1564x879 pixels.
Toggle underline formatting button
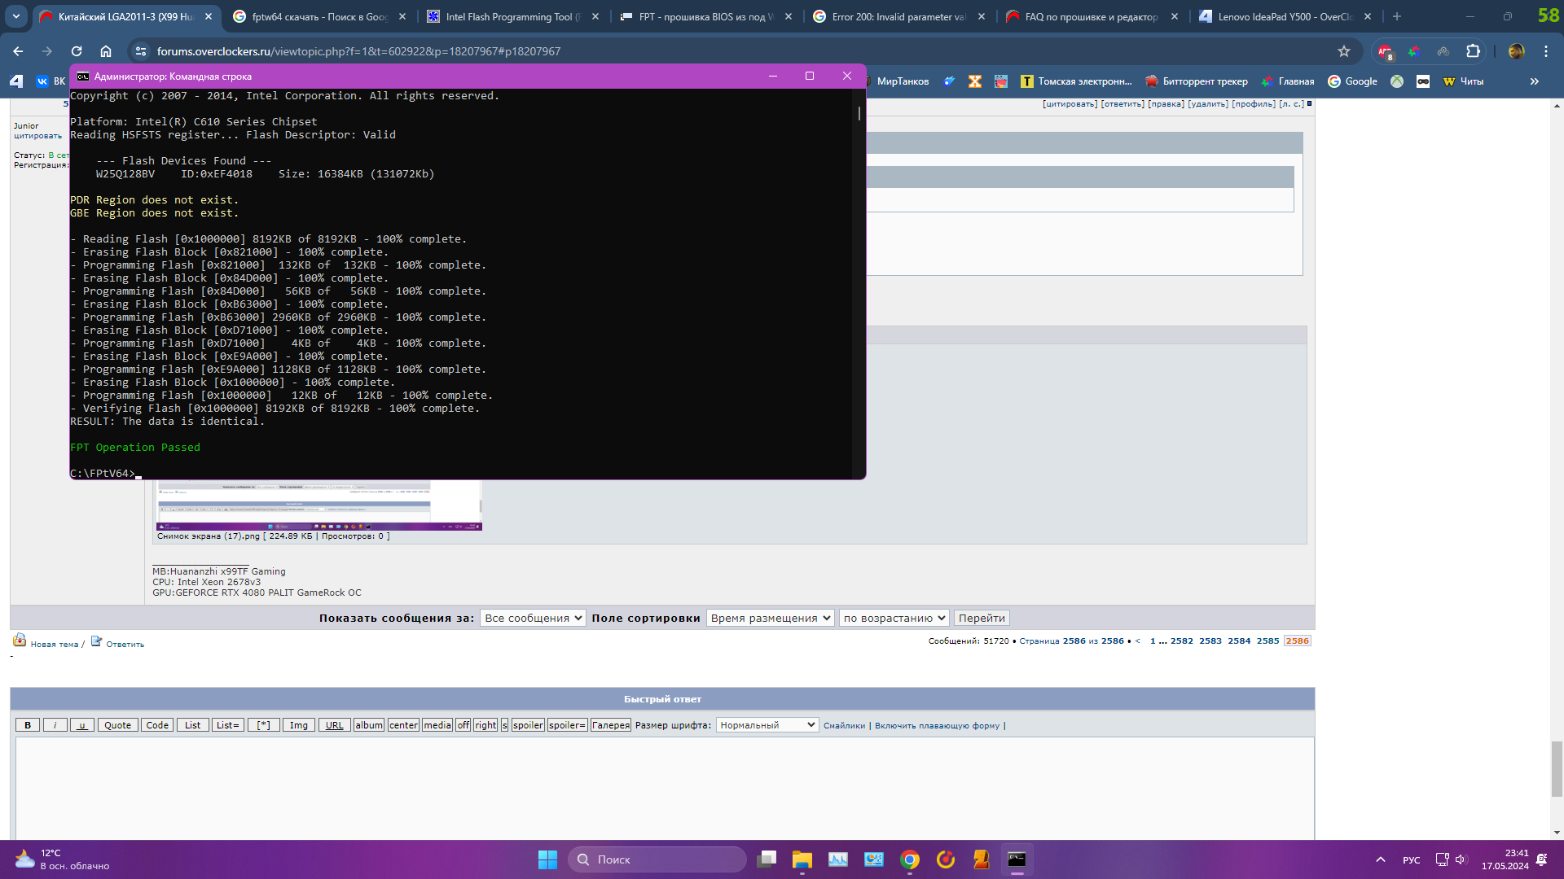point(82,725)
